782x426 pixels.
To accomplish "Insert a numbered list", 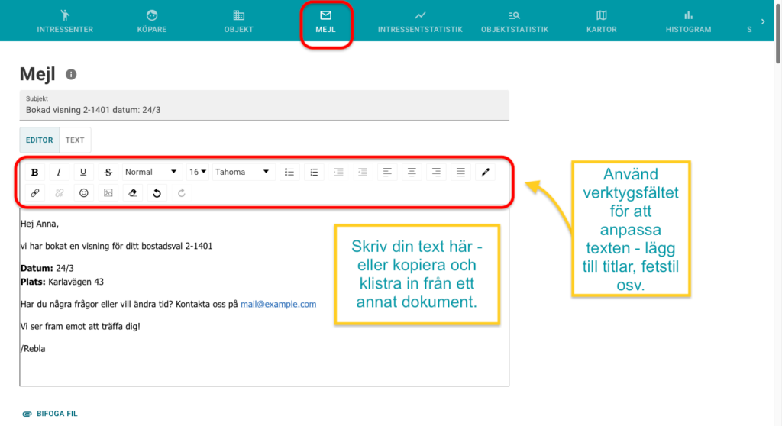I will [x=314, y=172].
